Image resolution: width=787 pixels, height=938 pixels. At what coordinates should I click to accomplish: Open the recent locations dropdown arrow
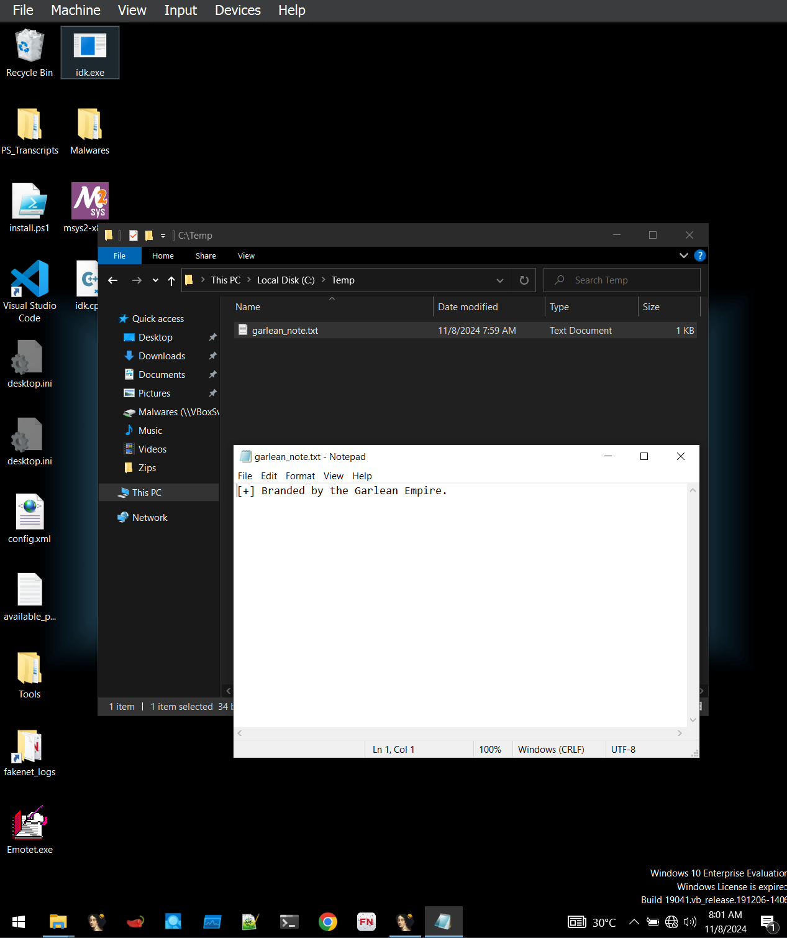[x=155, y=280]
